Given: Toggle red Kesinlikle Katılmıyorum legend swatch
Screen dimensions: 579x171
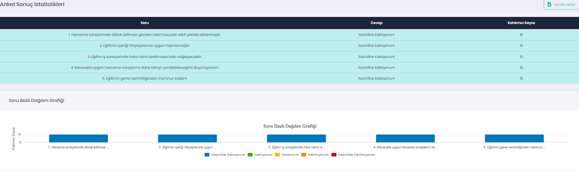Looking at the screenshot, I should 334,155.
